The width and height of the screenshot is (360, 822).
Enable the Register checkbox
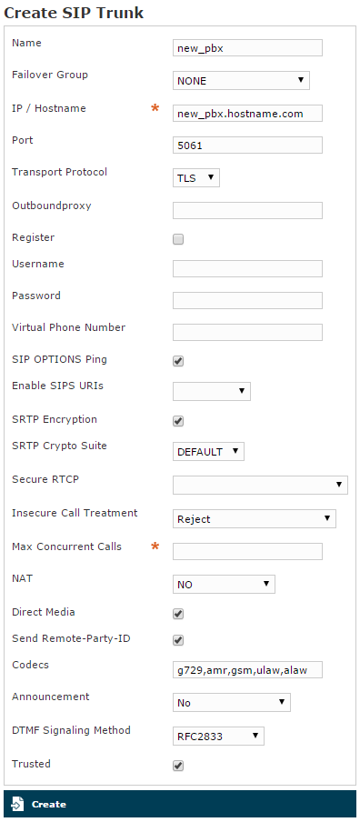[x=178, y=239]
